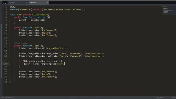The image size is (176, 99).
Task: Close the login.php tab
Action: click(x=26, y=3)
